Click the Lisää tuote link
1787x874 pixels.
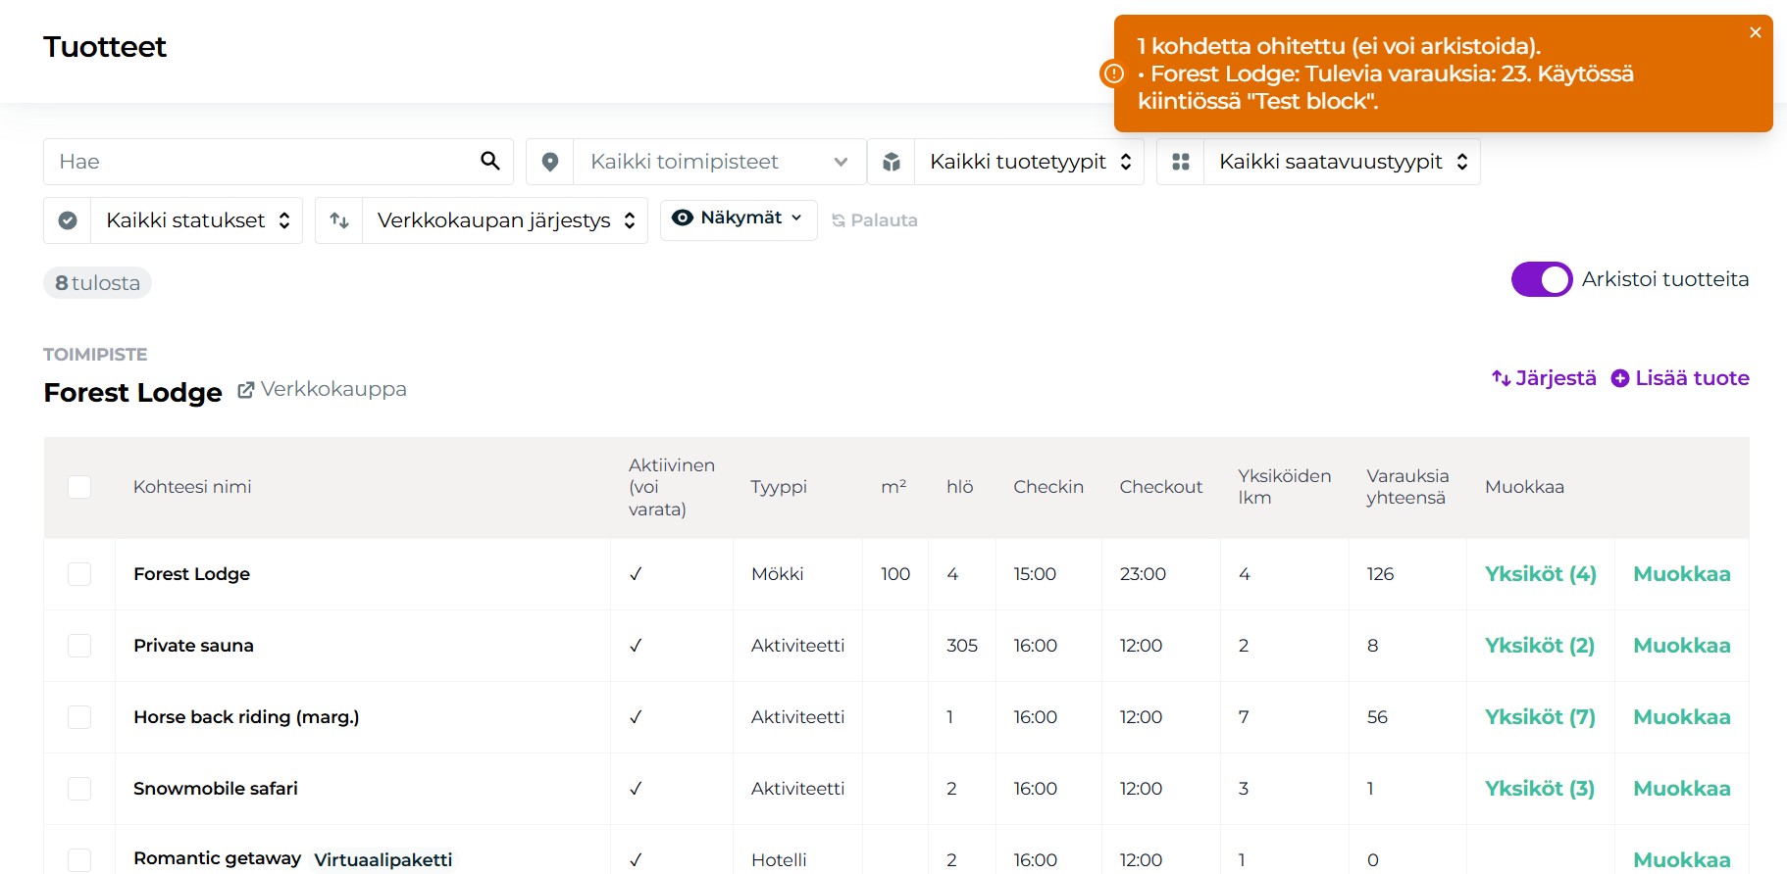[x=1680, y=378]
